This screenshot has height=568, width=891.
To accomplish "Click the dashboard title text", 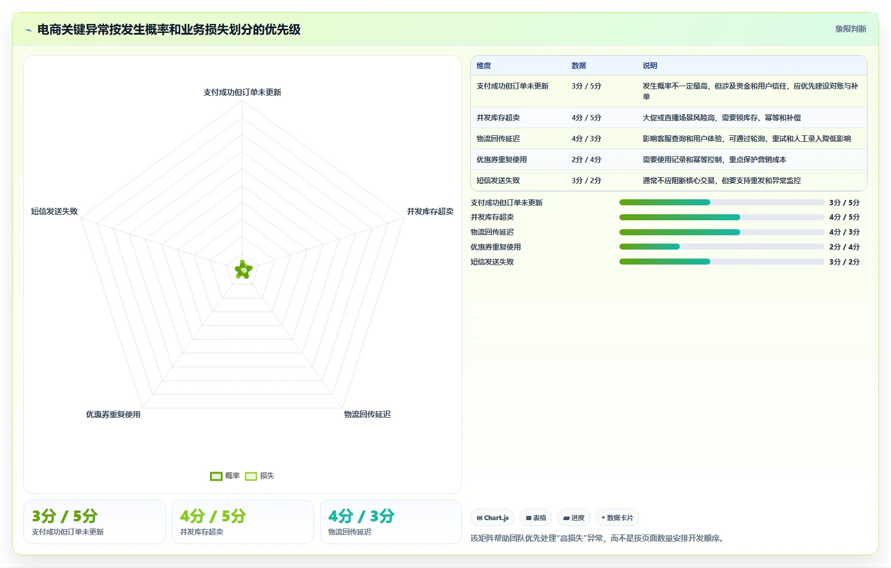I will (169, 30).
